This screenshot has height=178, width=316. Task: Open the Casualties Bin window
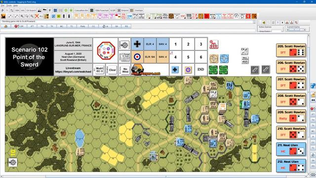(81, 10)
